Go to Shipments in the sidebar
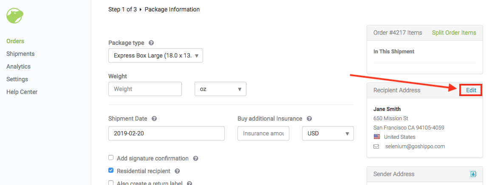The image size is (489, 185). (x=20, y=54)
